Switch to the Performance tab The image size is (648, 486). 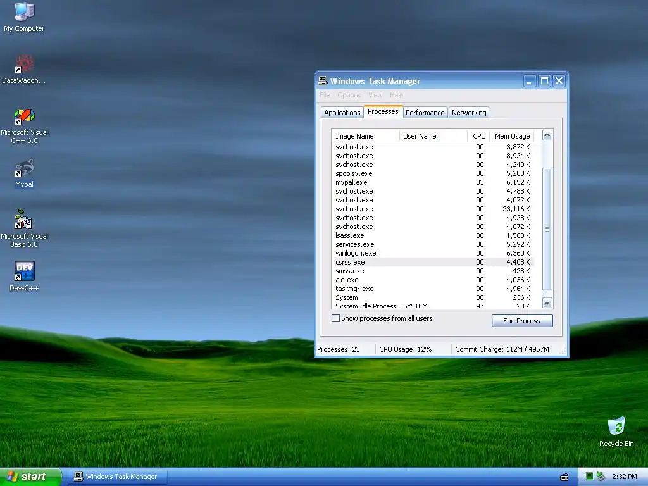tap(425, 113)
